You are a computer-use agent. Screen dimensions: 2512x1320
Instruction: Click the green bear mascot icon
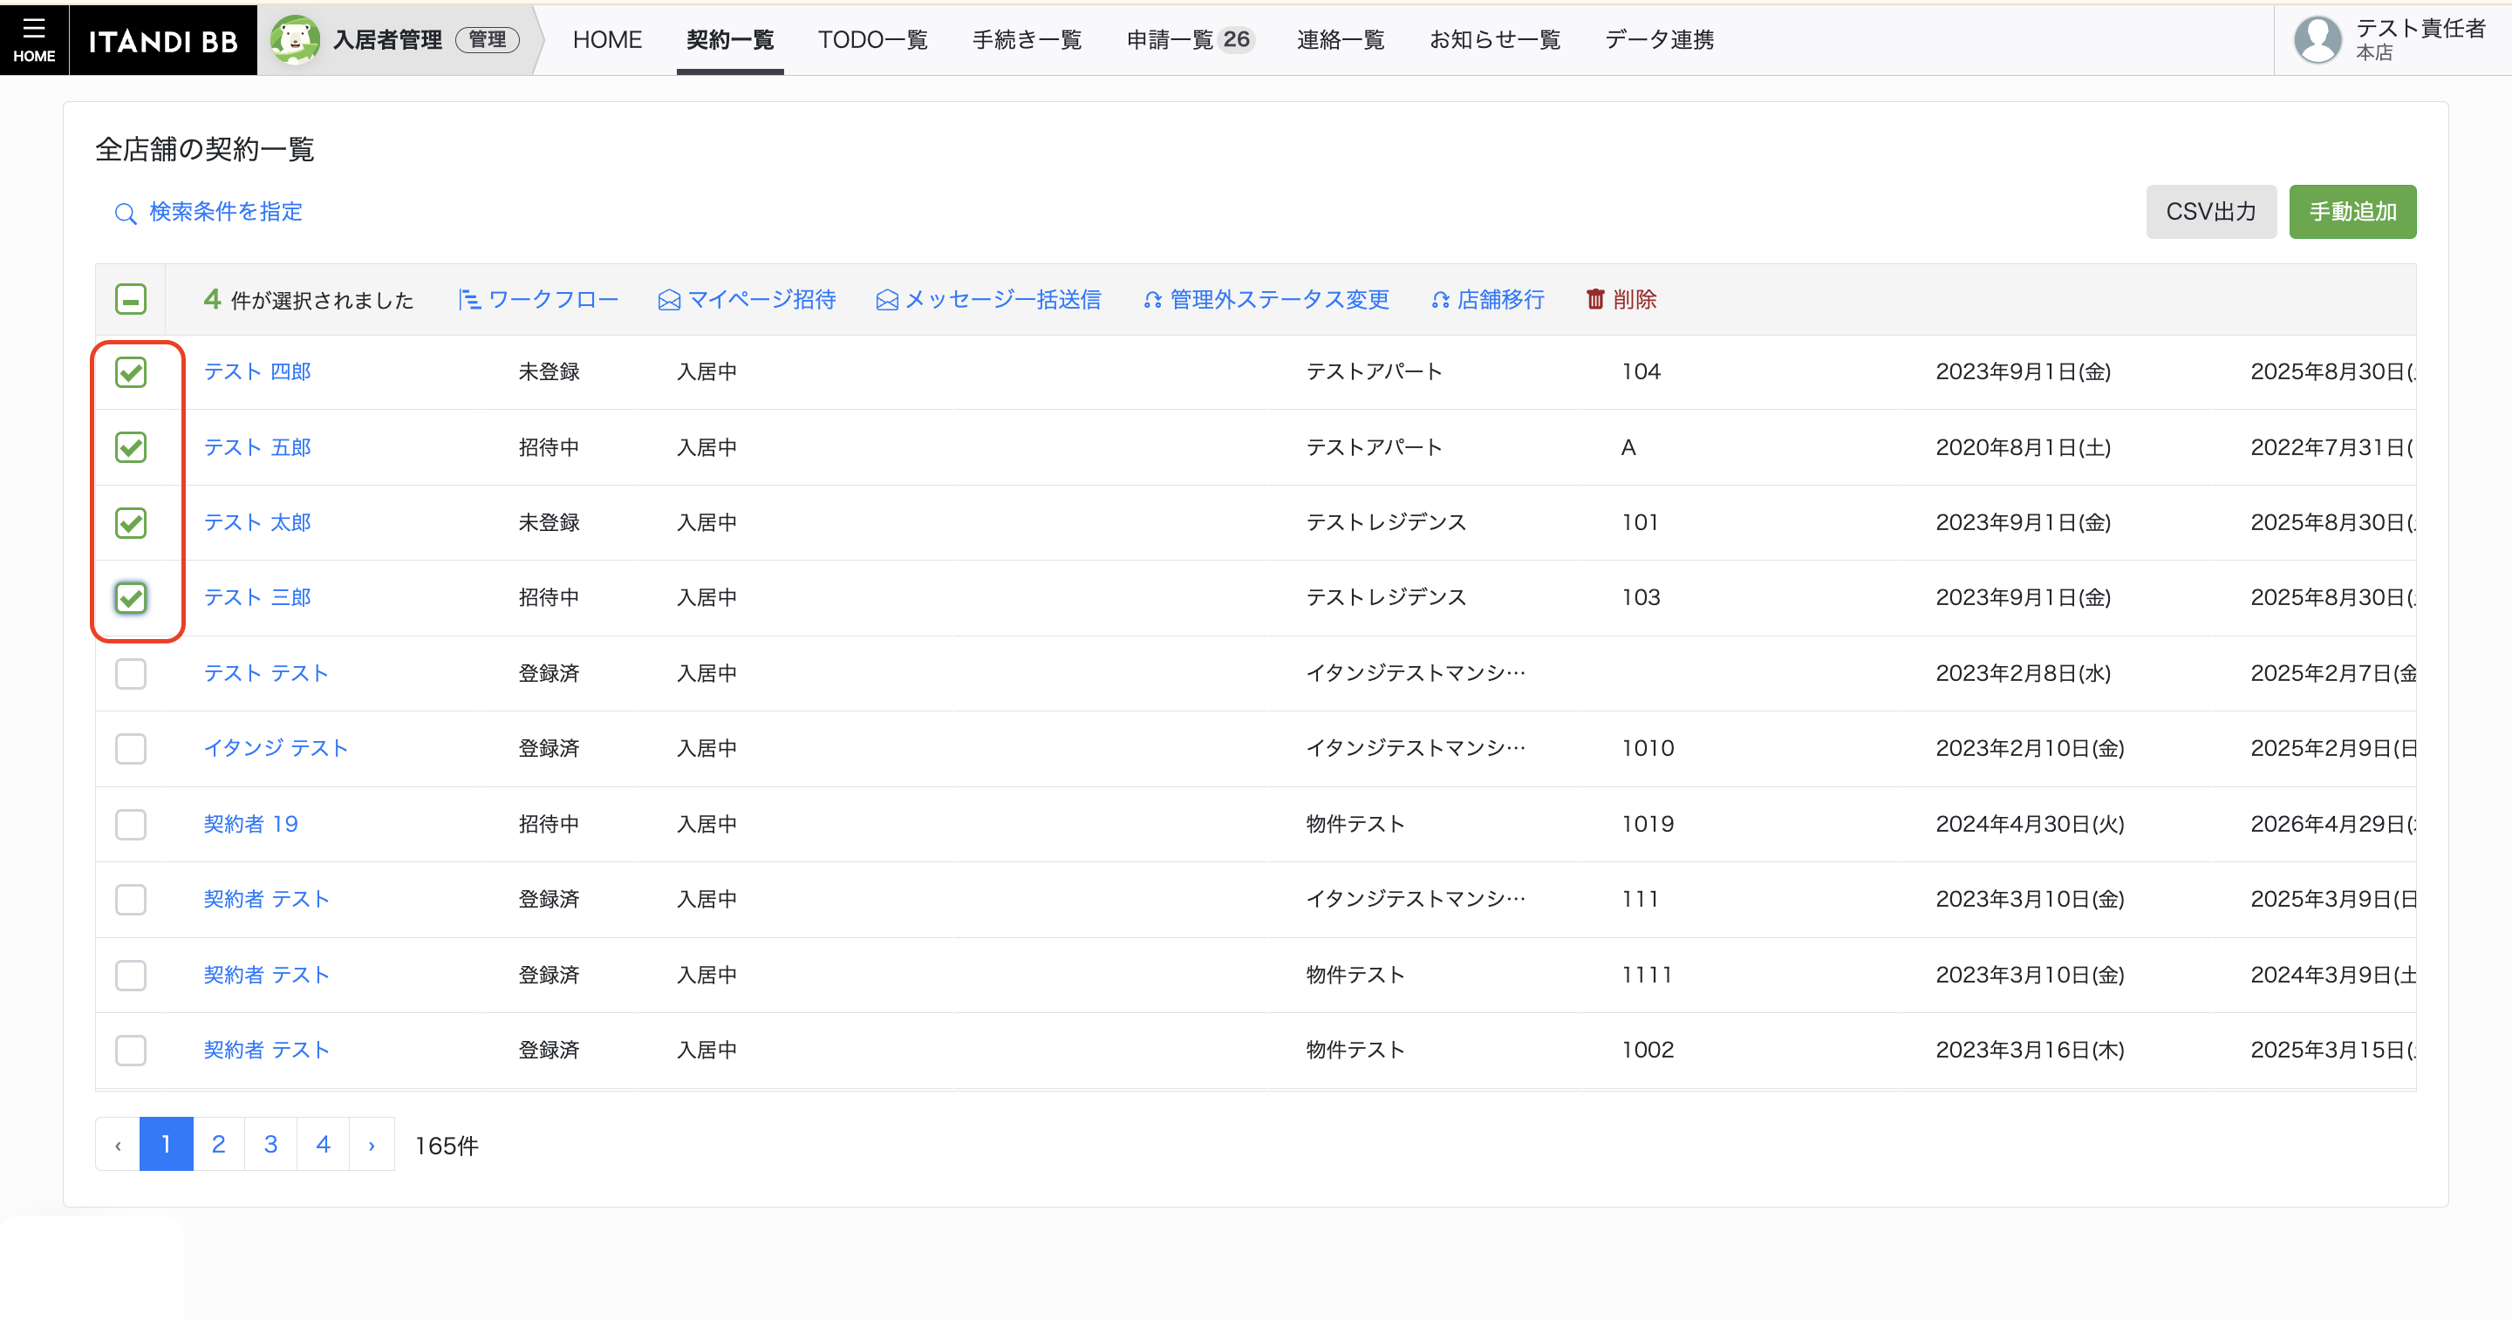coord(295,40)
